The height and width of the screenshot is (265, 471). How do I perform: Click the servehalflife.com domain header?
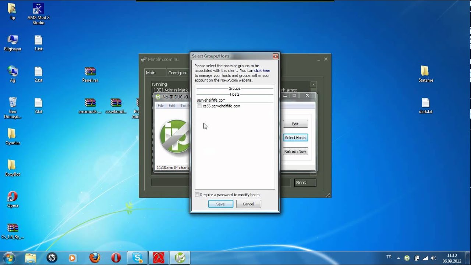click(x=211, y=100)
